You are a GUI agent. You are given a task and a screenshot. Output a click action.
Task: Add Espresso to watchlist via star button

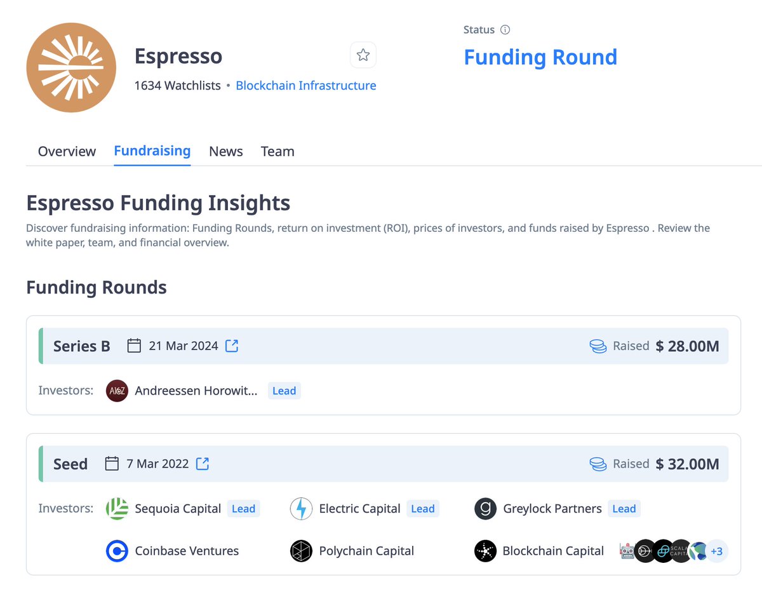coord(363,55)
